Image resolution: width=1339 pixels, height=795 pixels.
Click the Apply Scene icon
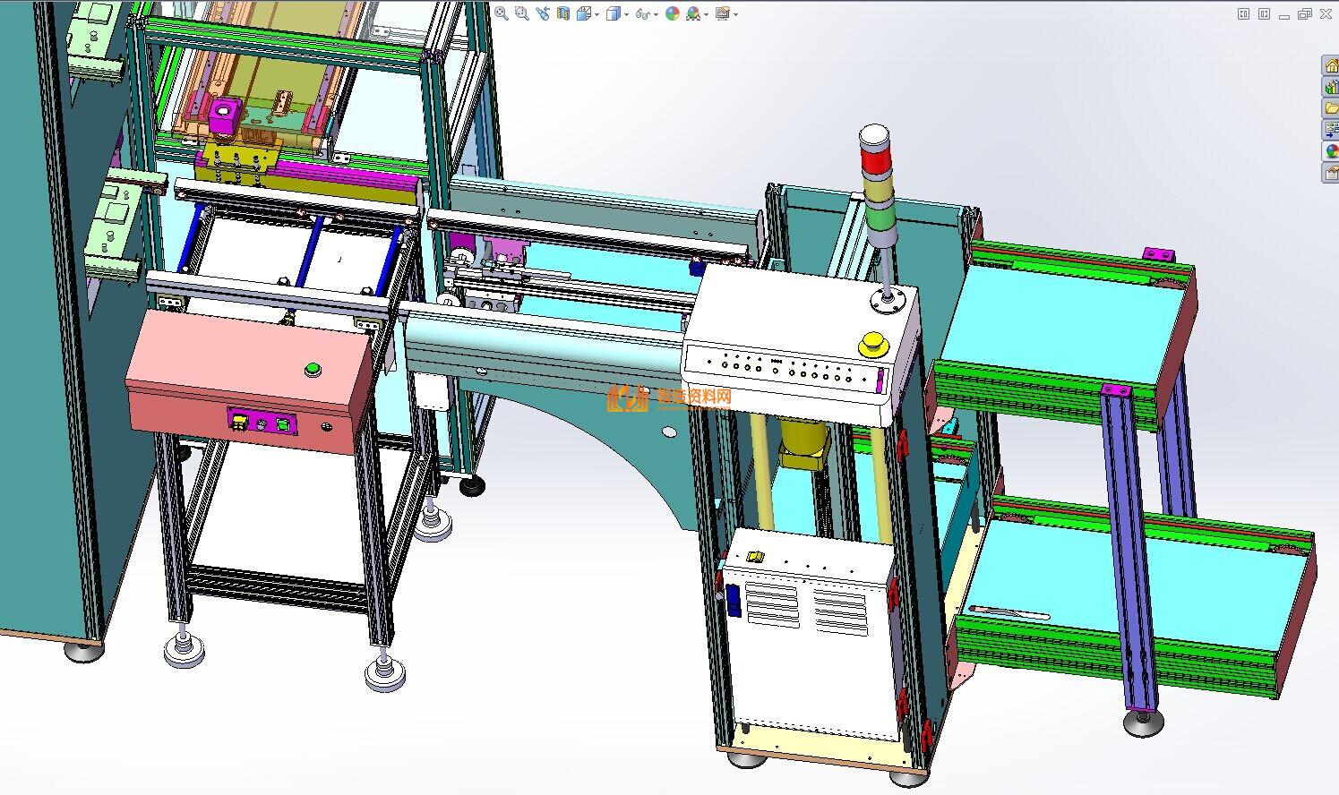point(693,13)
